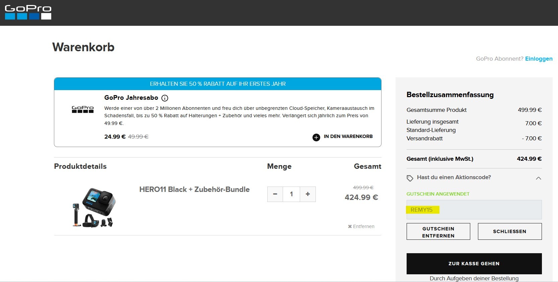Click the Produktdetails column header

click(x=80, y=166)
